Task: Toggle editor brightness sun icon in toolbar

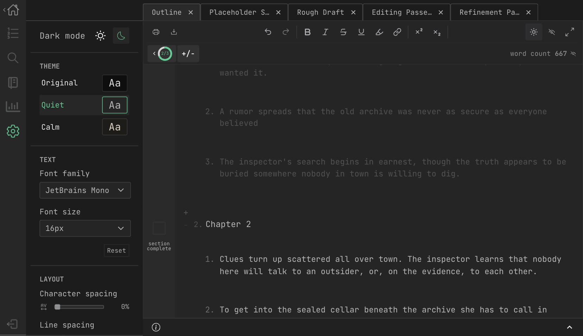Action: click(534, 32)
